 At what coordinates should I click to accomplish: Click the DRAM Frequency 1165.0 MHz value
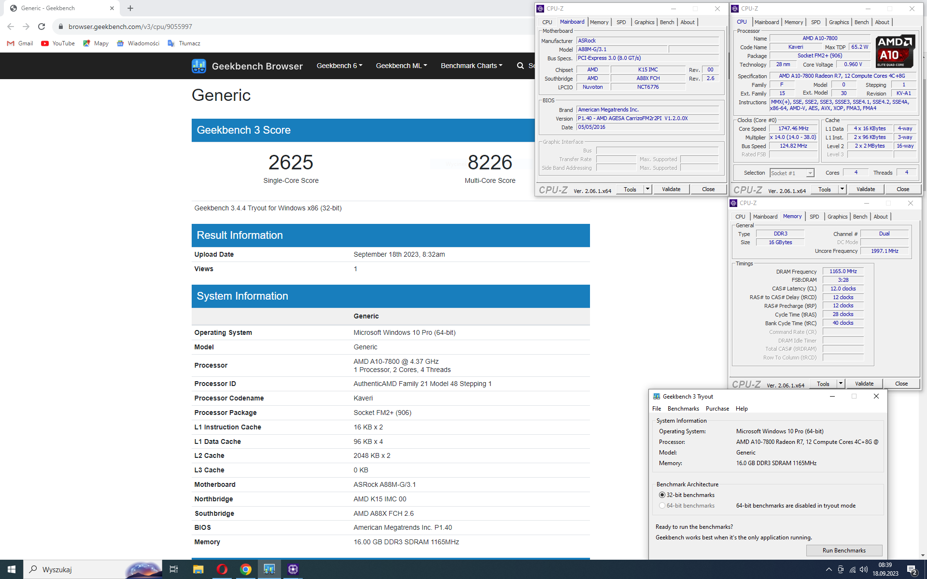843,271
